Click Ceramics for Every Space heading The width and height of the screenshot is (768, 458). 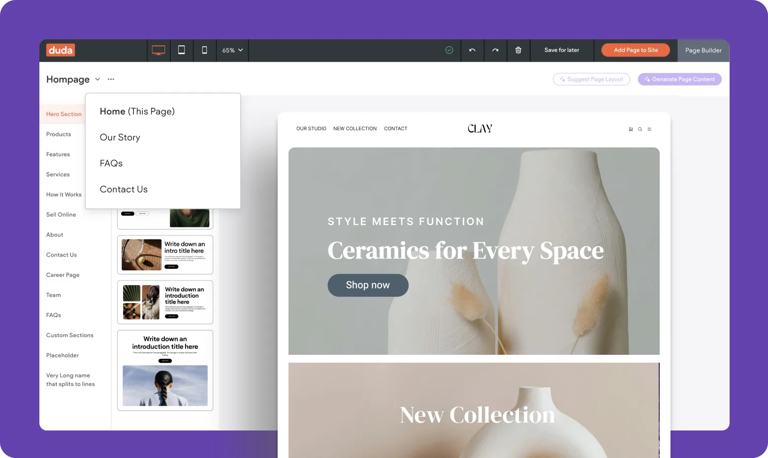pos(466,251)
